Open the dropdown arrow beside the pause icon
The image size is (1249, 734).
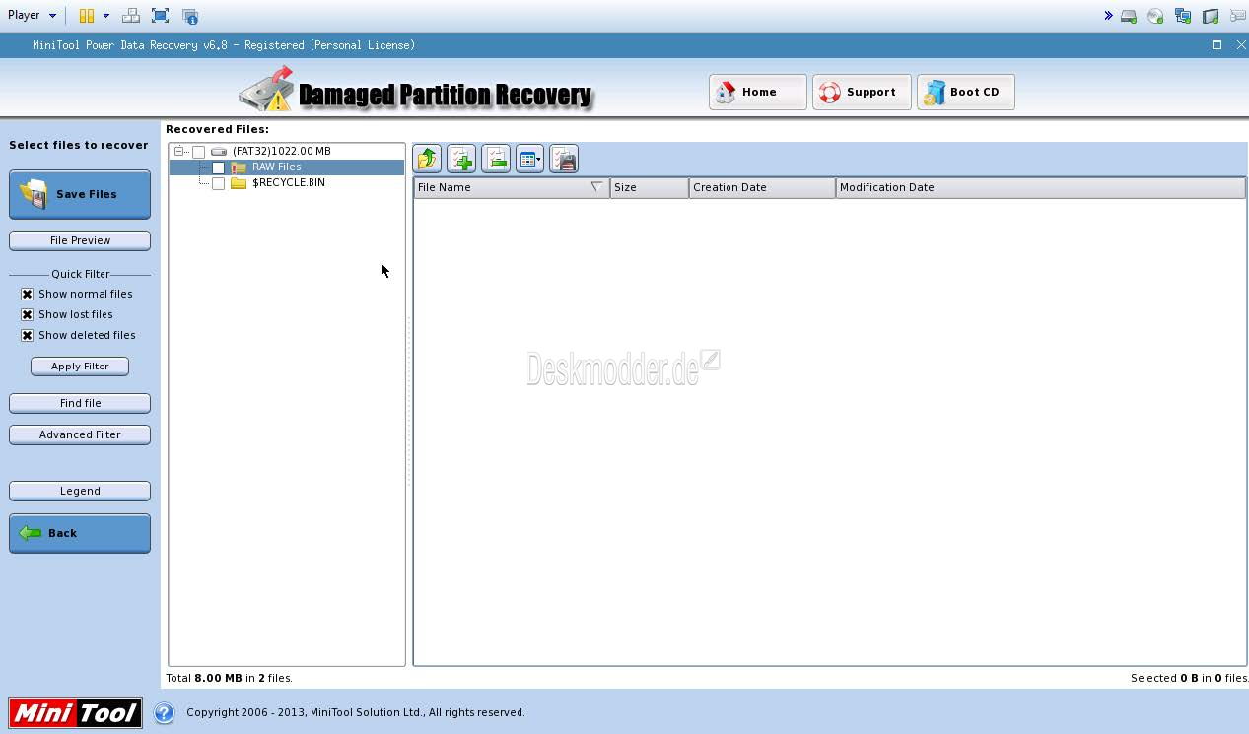point(106,16)
